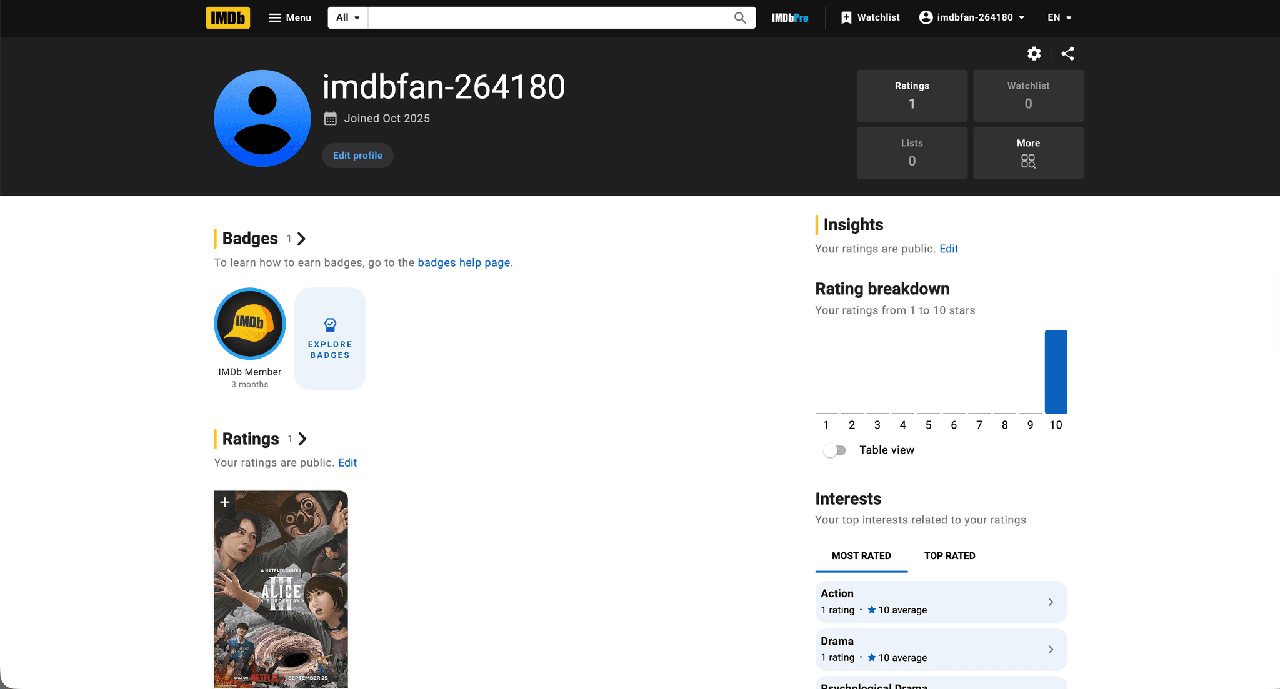Click the Watchlist bookmark in header

coord(870,17)
